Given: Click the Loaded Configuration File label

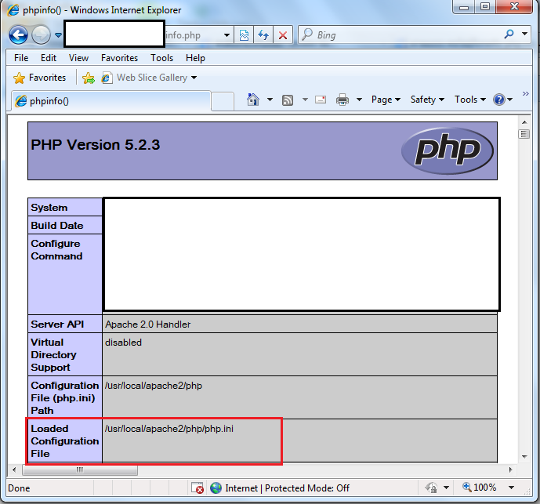Looking at the screenshot, I should coord(65,441).
